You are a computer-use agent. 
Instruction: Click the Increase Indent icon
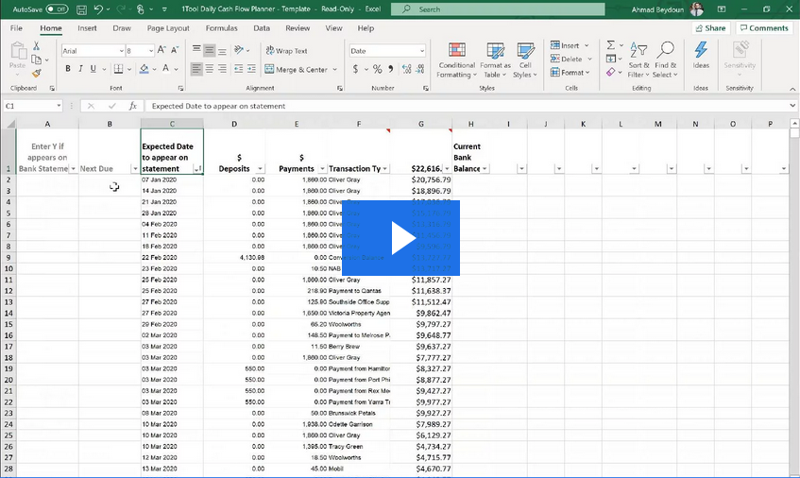pyautogui.click(x=251, y=68)
